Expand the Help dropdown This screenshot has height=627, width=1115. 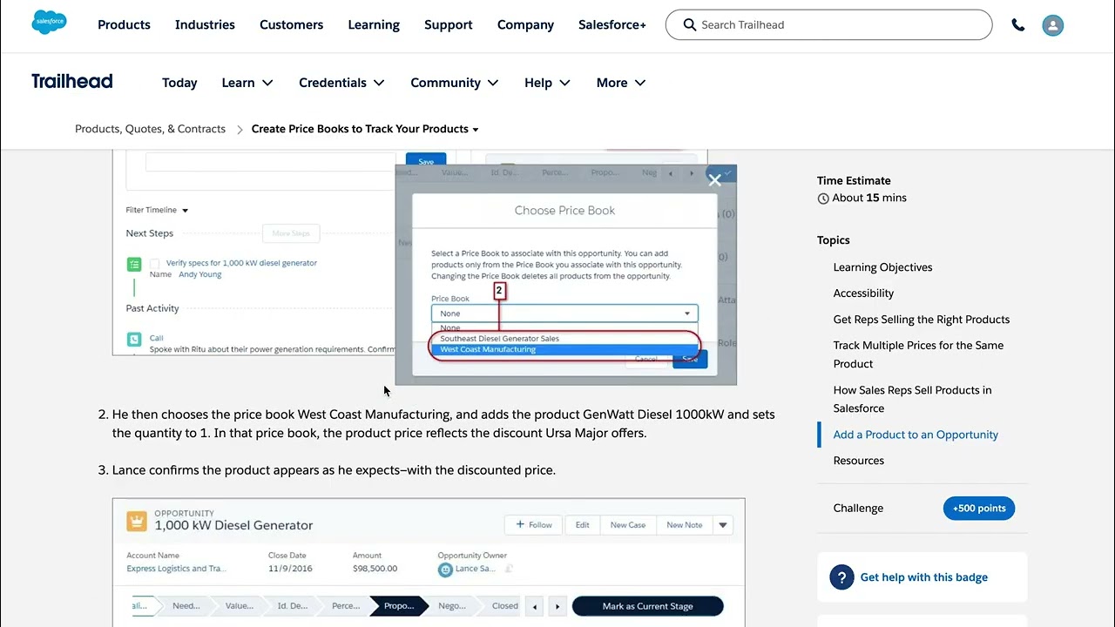coord(547,83)
